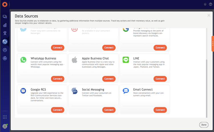Screen dimensions: 214x132
Task: Open the bot builder icon in sidebar
Action: tap(5, 33)
